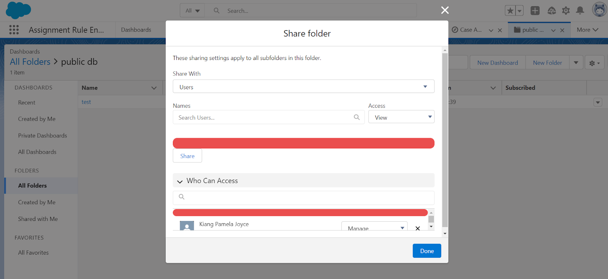Click the Done button
Image resolution: width=608 pixels, height=279 pixels.
427,251
